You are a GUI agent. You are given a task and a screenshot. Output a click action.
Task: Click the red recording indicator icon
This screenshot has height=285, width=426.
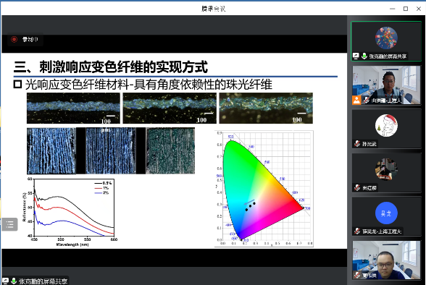pyautogui.click(x=14, y=40)
